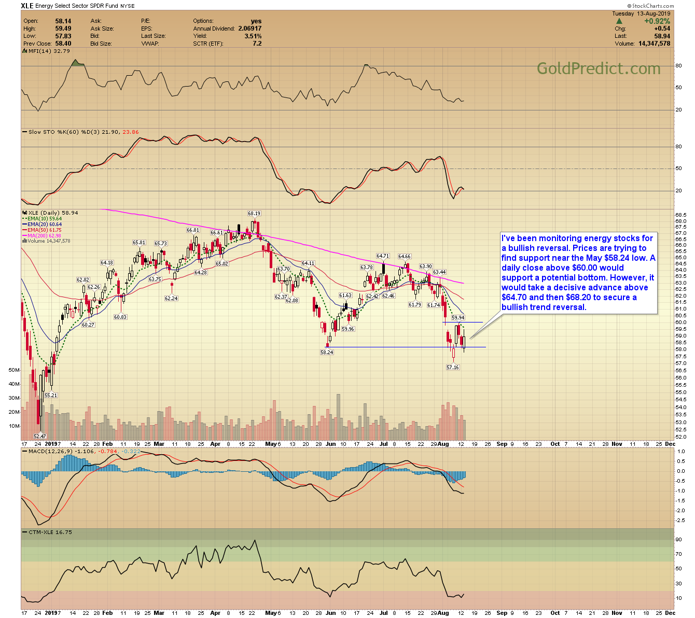Click the Yield value 3.51%
The width and height of the screenshot is (695, 618).
253,36
